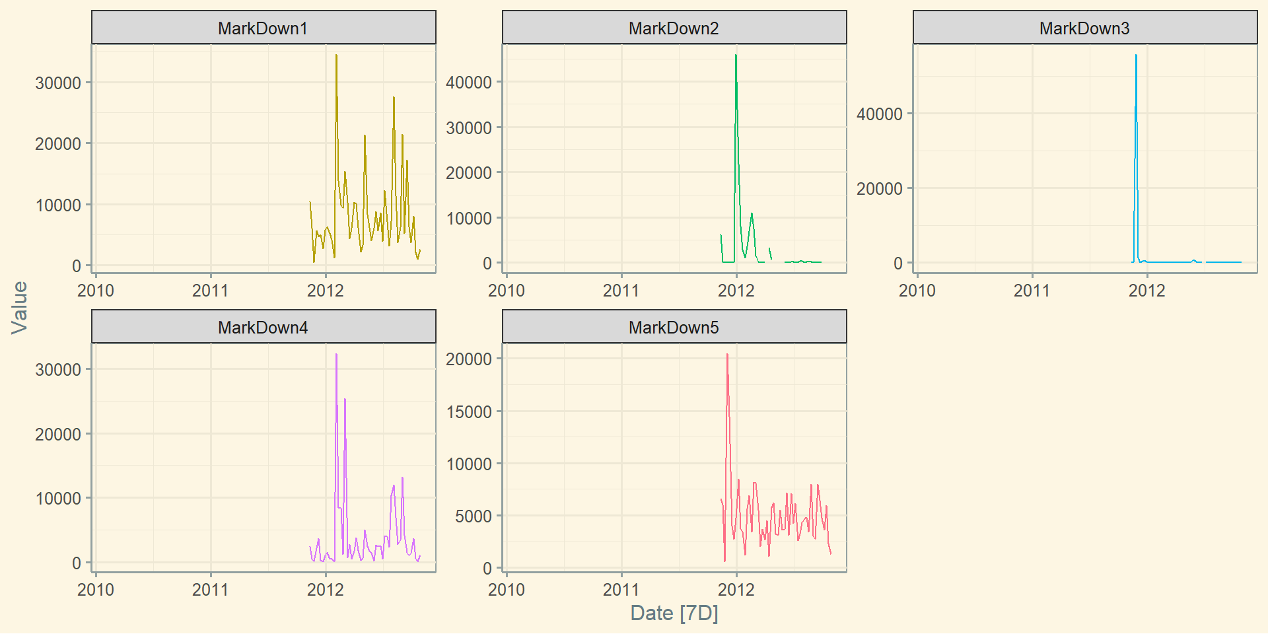Screen dimensions: 1268x634
Task: Select the 2012 x-axis tick under MarkDown3
Action: point(1146,291)
